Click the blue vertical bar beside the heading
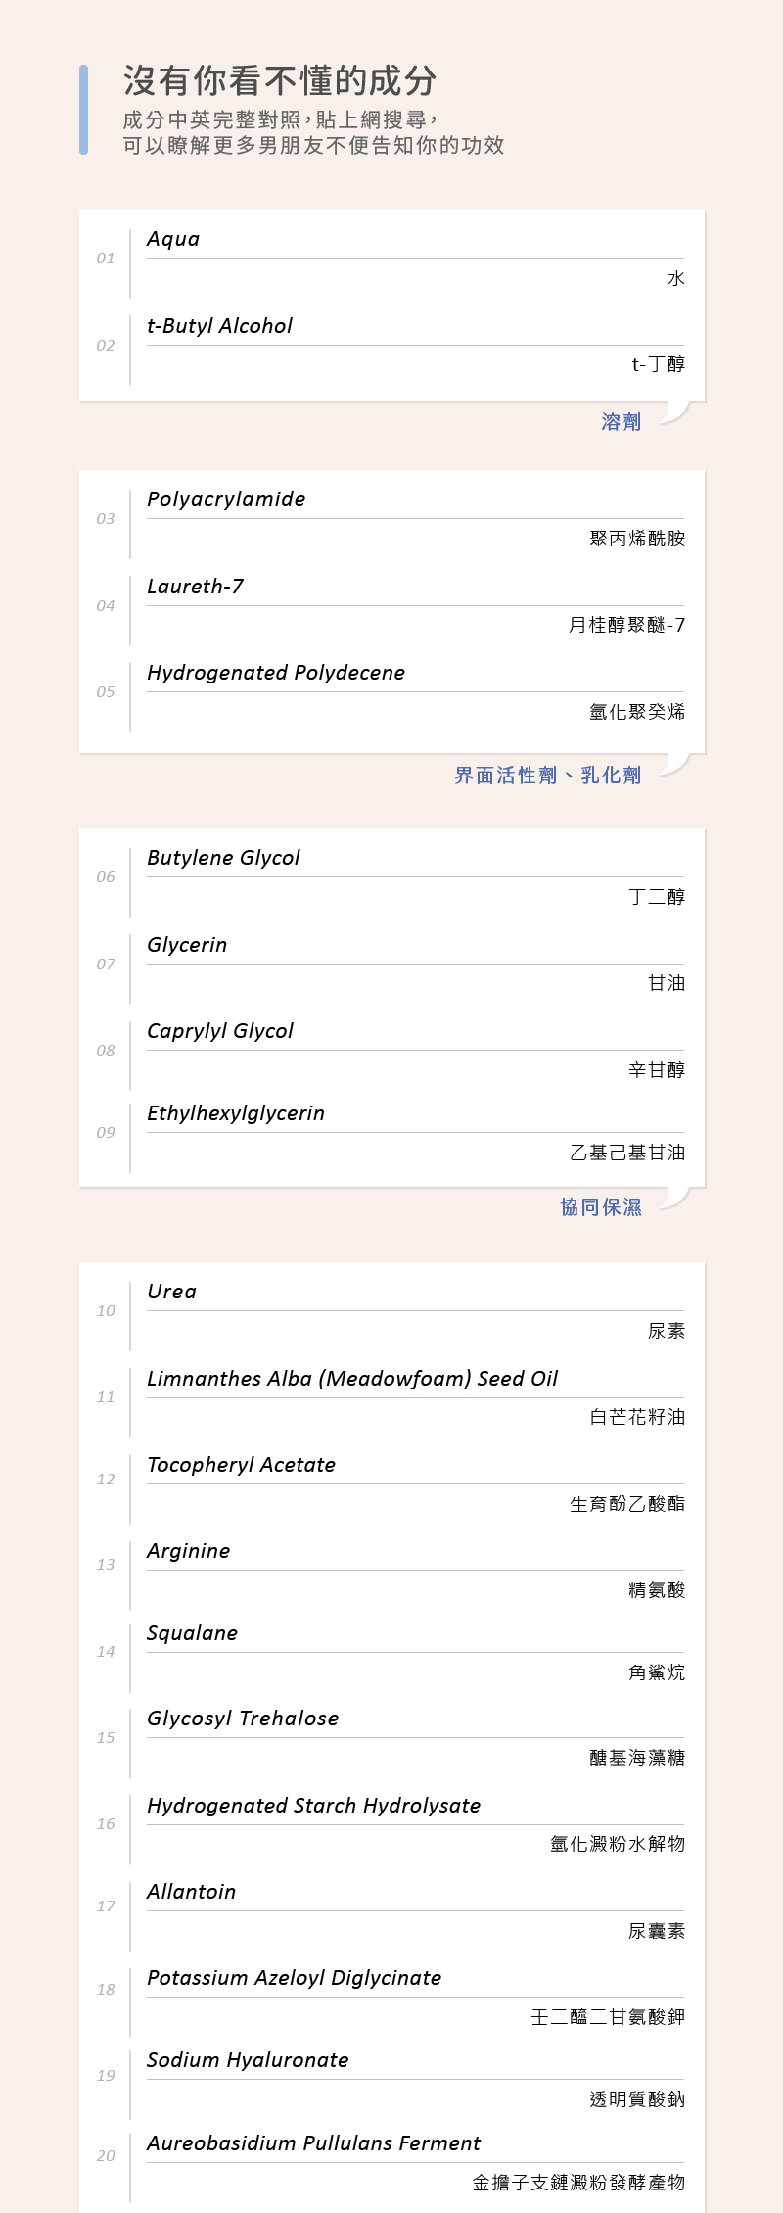Image resolution: width=783 pixels, height=2213 pixels. click(x=84, y=110)
